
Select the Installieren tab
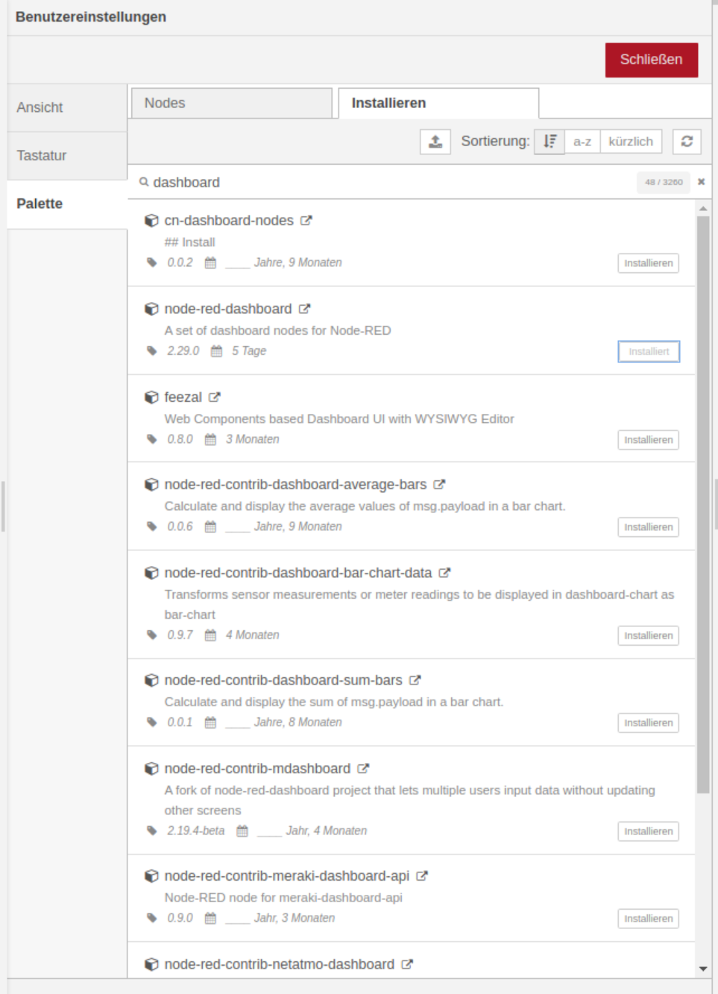pos(438,104)
